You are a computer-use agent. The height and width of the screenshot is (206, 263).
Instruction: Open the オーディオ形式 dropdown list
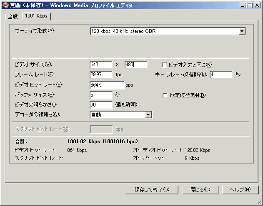pos(242,31)
